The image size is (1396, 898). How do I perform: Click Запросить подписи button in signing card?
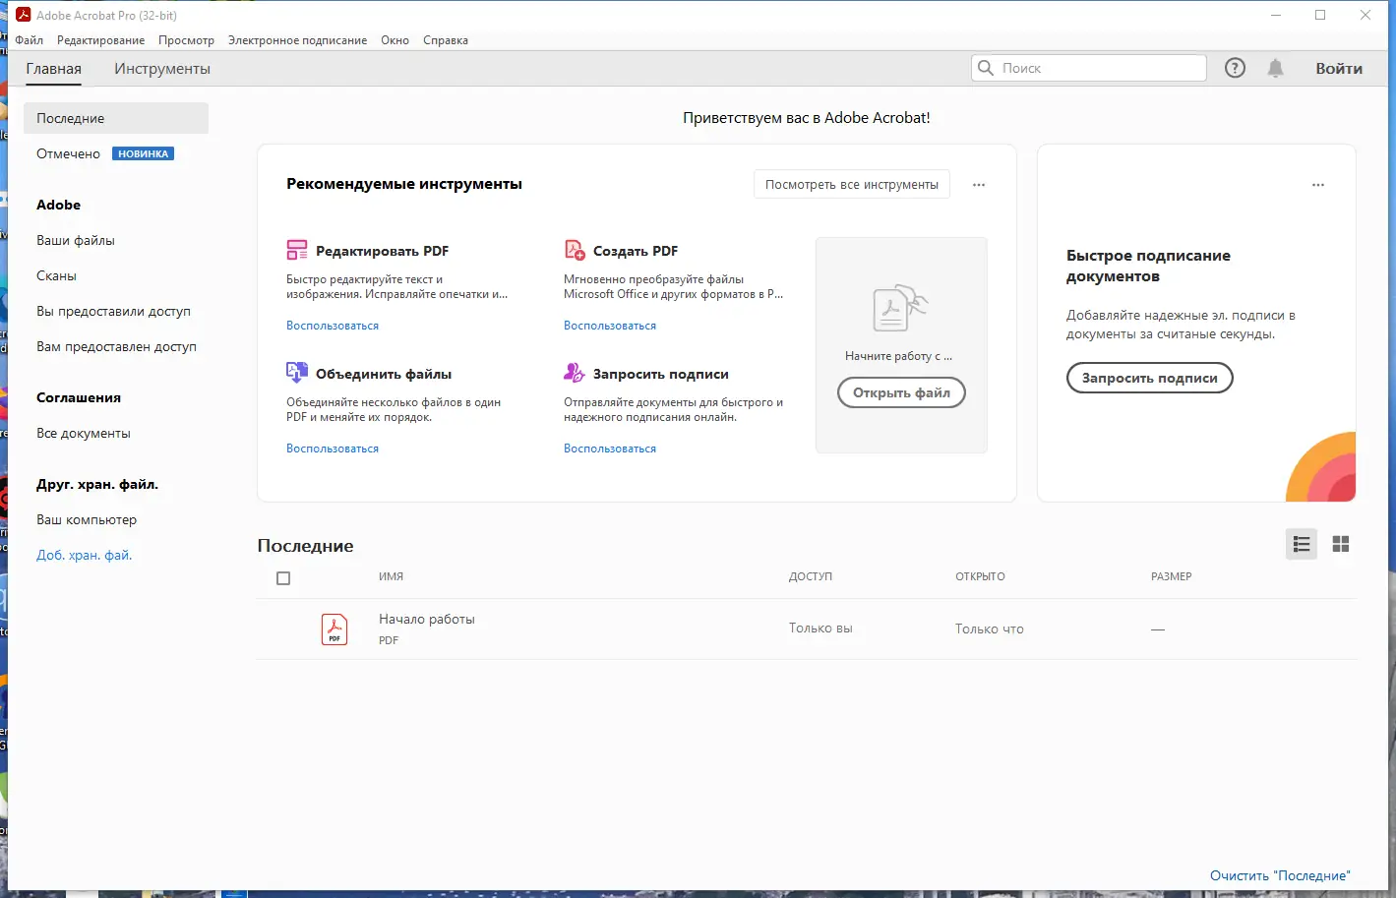coord(1149,378)
